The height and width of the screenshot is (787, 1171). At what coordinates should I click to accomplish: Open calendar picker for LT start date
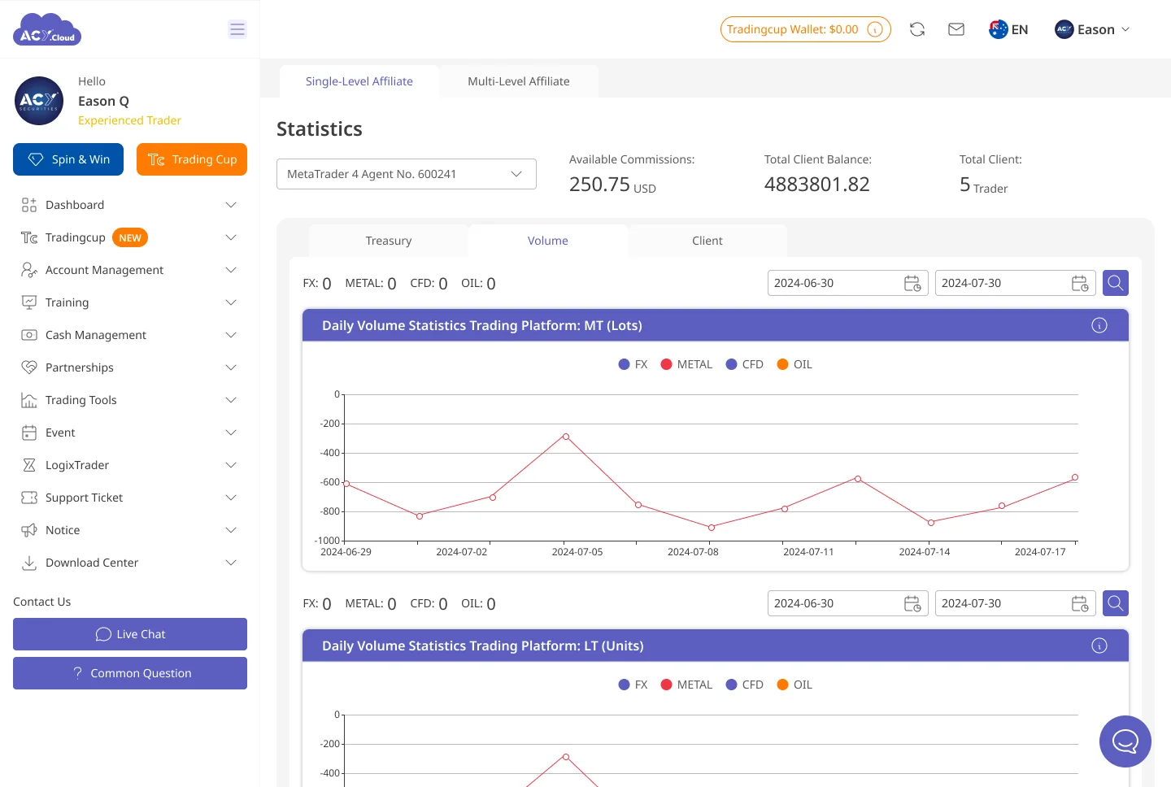coord(912,603)
